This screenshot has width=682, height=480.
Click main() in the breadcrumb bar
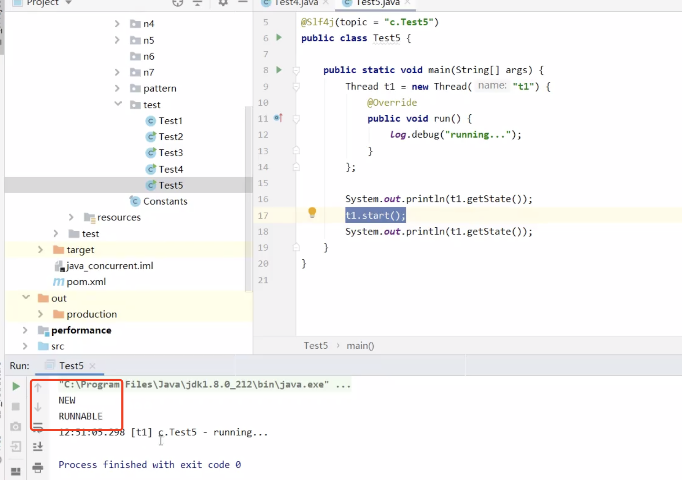[360, 346]
